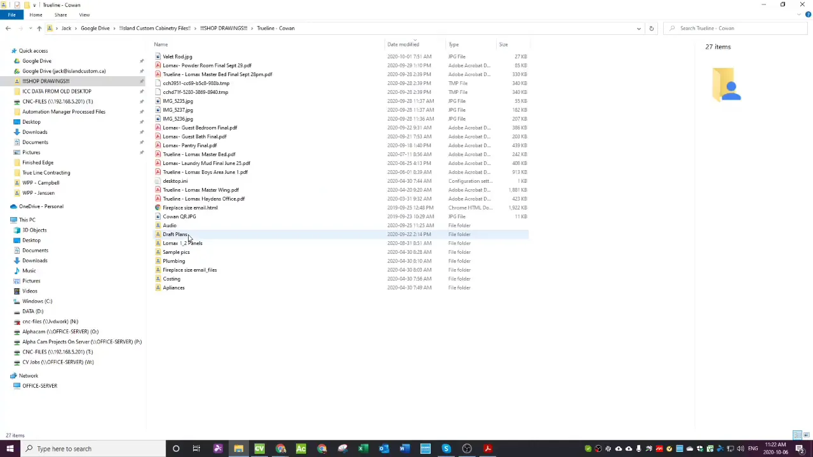Select OneDrive - Personal in sidebar
813x457 pixels.
(x=41, y=206)
